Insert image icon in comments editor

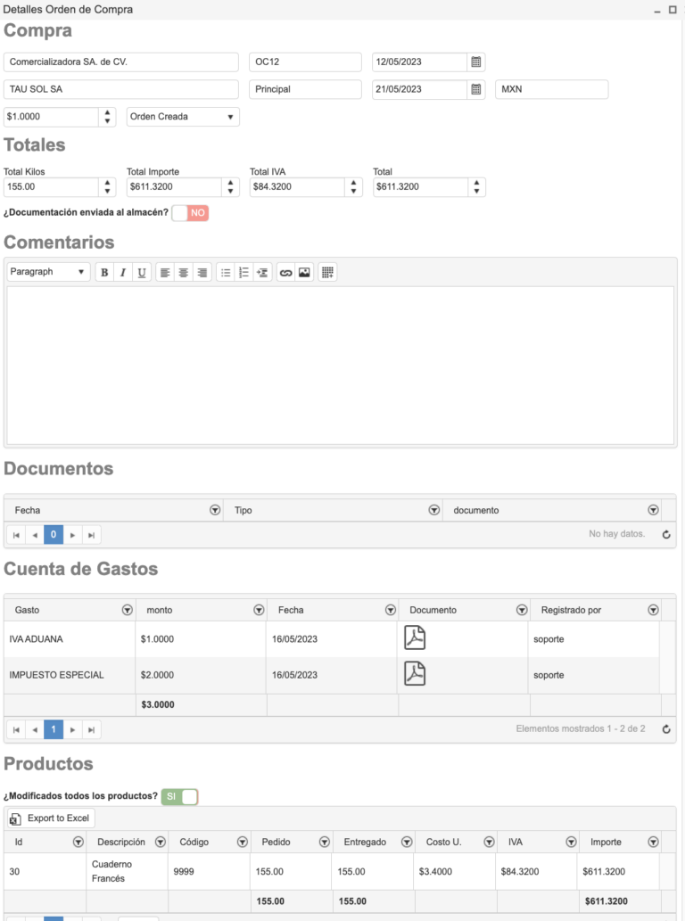coord(304,272)
